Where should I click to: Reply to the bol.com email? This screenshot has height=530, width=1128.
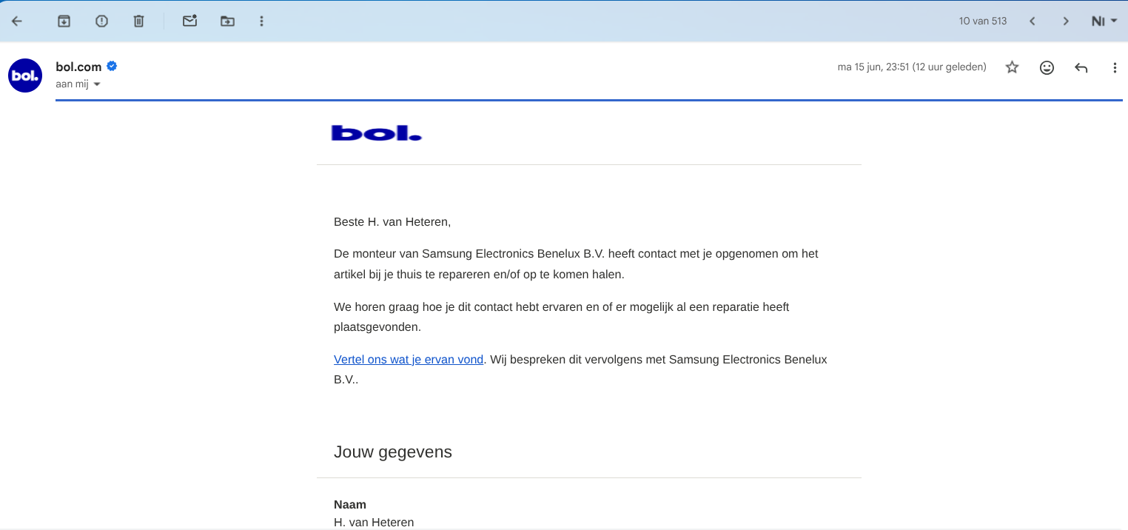click(1081, 67)
